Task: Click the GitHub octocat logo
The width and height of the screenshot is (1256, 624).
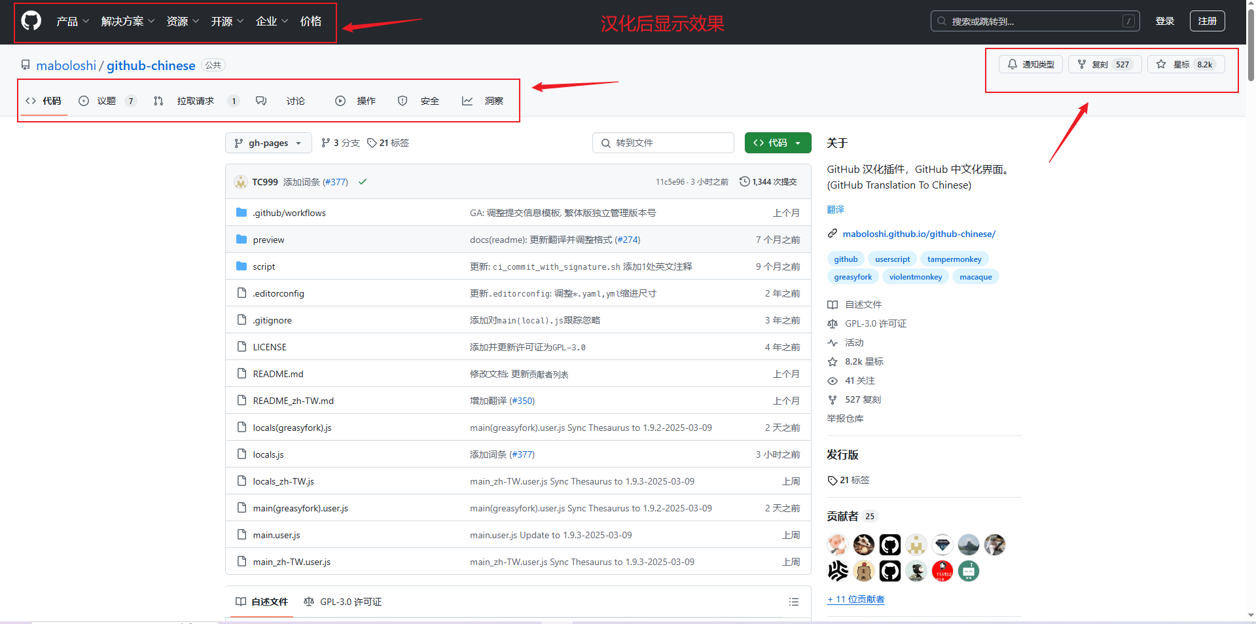Action: [31, 21]
